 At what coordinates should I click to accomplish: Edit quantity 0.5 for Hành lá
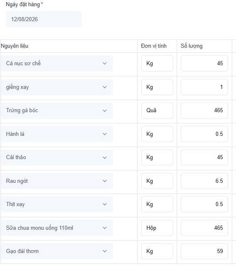(204, 134)
